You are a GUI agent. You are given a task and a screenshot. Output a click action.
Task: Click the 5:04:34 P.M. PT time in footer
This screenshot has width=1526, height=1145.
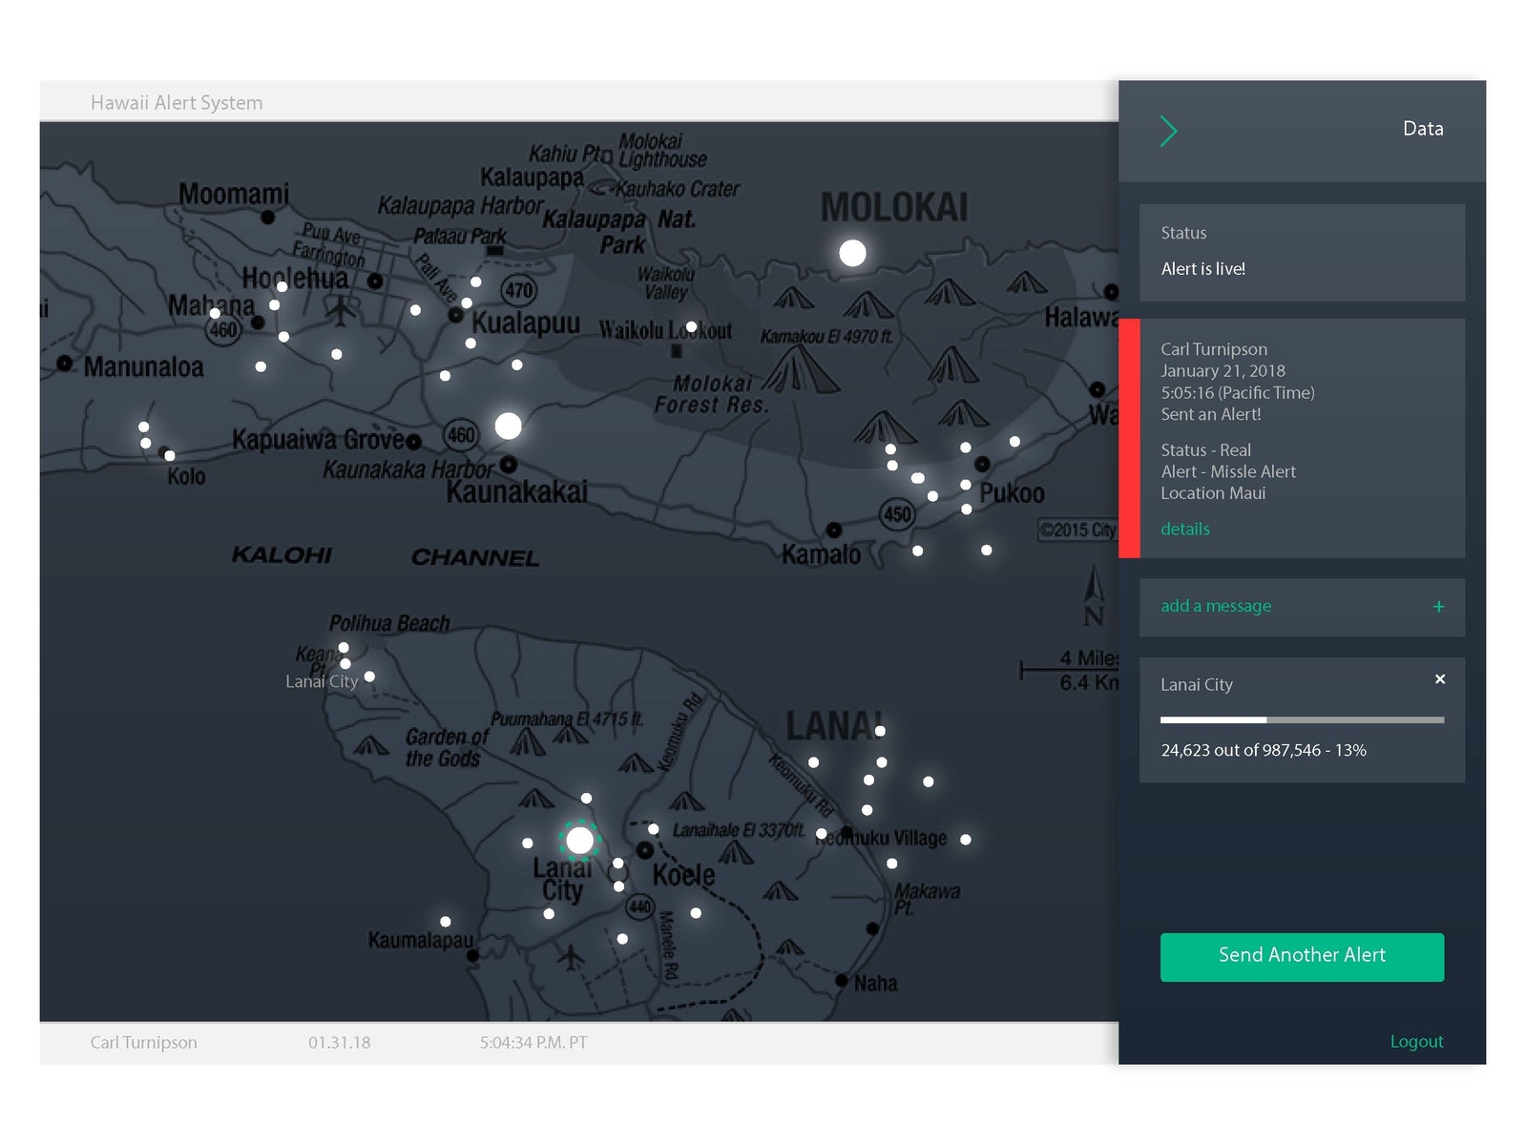[533, 1042]
